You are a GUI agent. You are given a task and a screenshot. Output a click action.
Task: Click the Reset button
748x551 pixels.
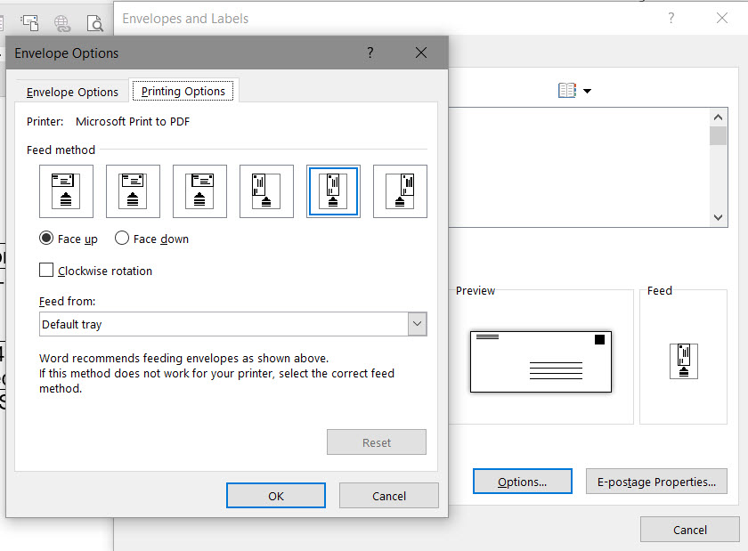pyautogui.click(x=377, y=442)
